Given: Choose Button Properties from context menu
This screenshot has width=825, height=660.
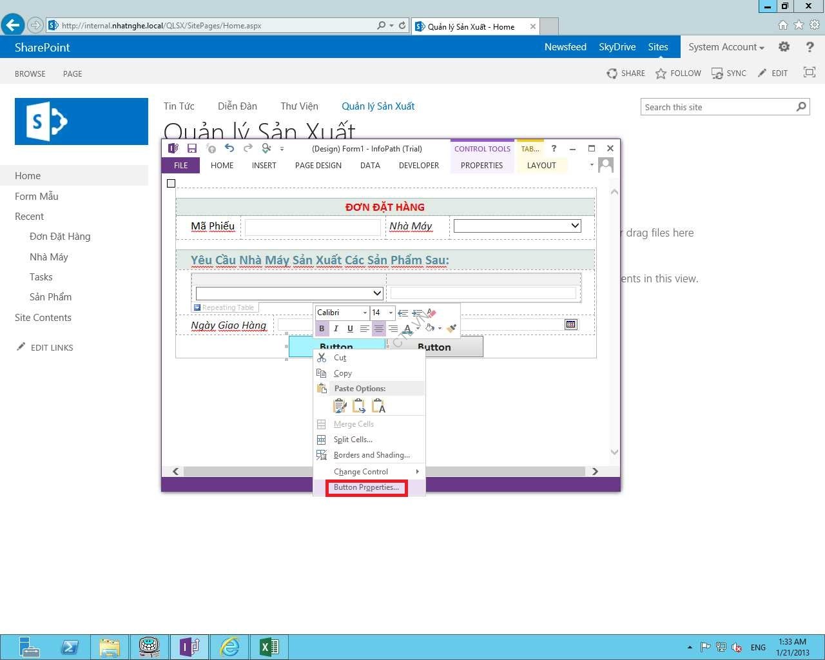Looking at the screenshot, I should (366, 487).
